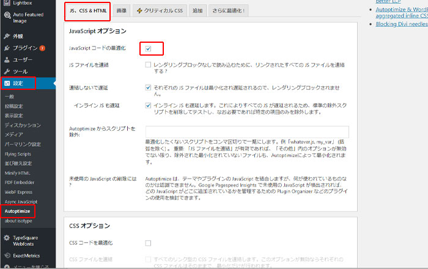The width and height of the screenshot is (428, 269).
Task: Open Autoptimize & WordPress link
Action: [x=402, y=13]
